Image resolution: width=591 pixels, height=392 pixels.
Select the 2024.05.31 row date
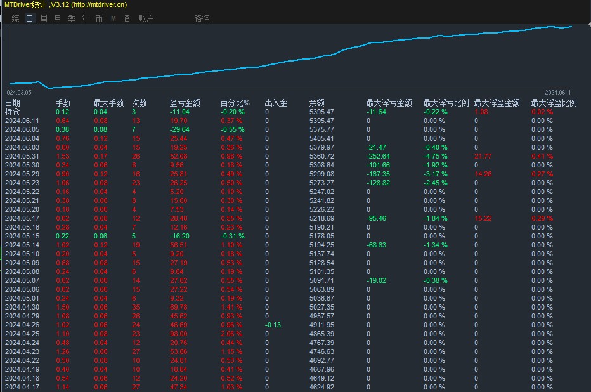pos(22,156)
